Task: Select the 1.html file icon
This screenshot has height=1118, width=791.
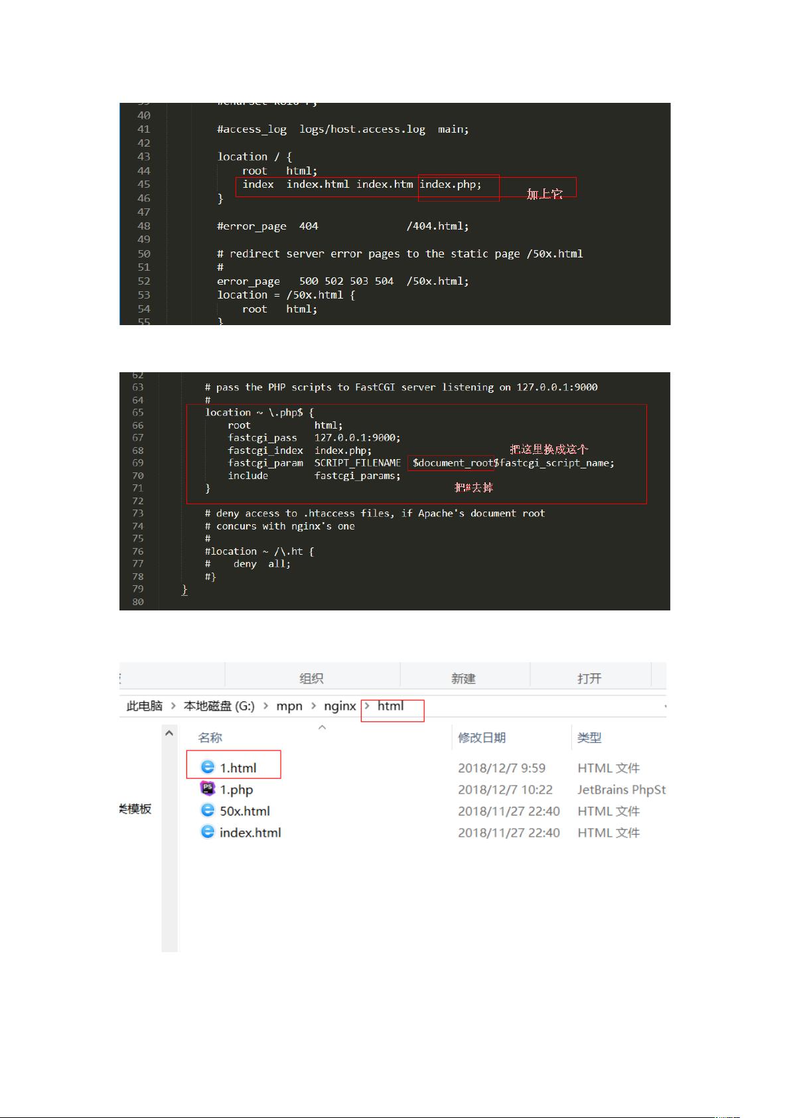Action: tap(208, 767)
